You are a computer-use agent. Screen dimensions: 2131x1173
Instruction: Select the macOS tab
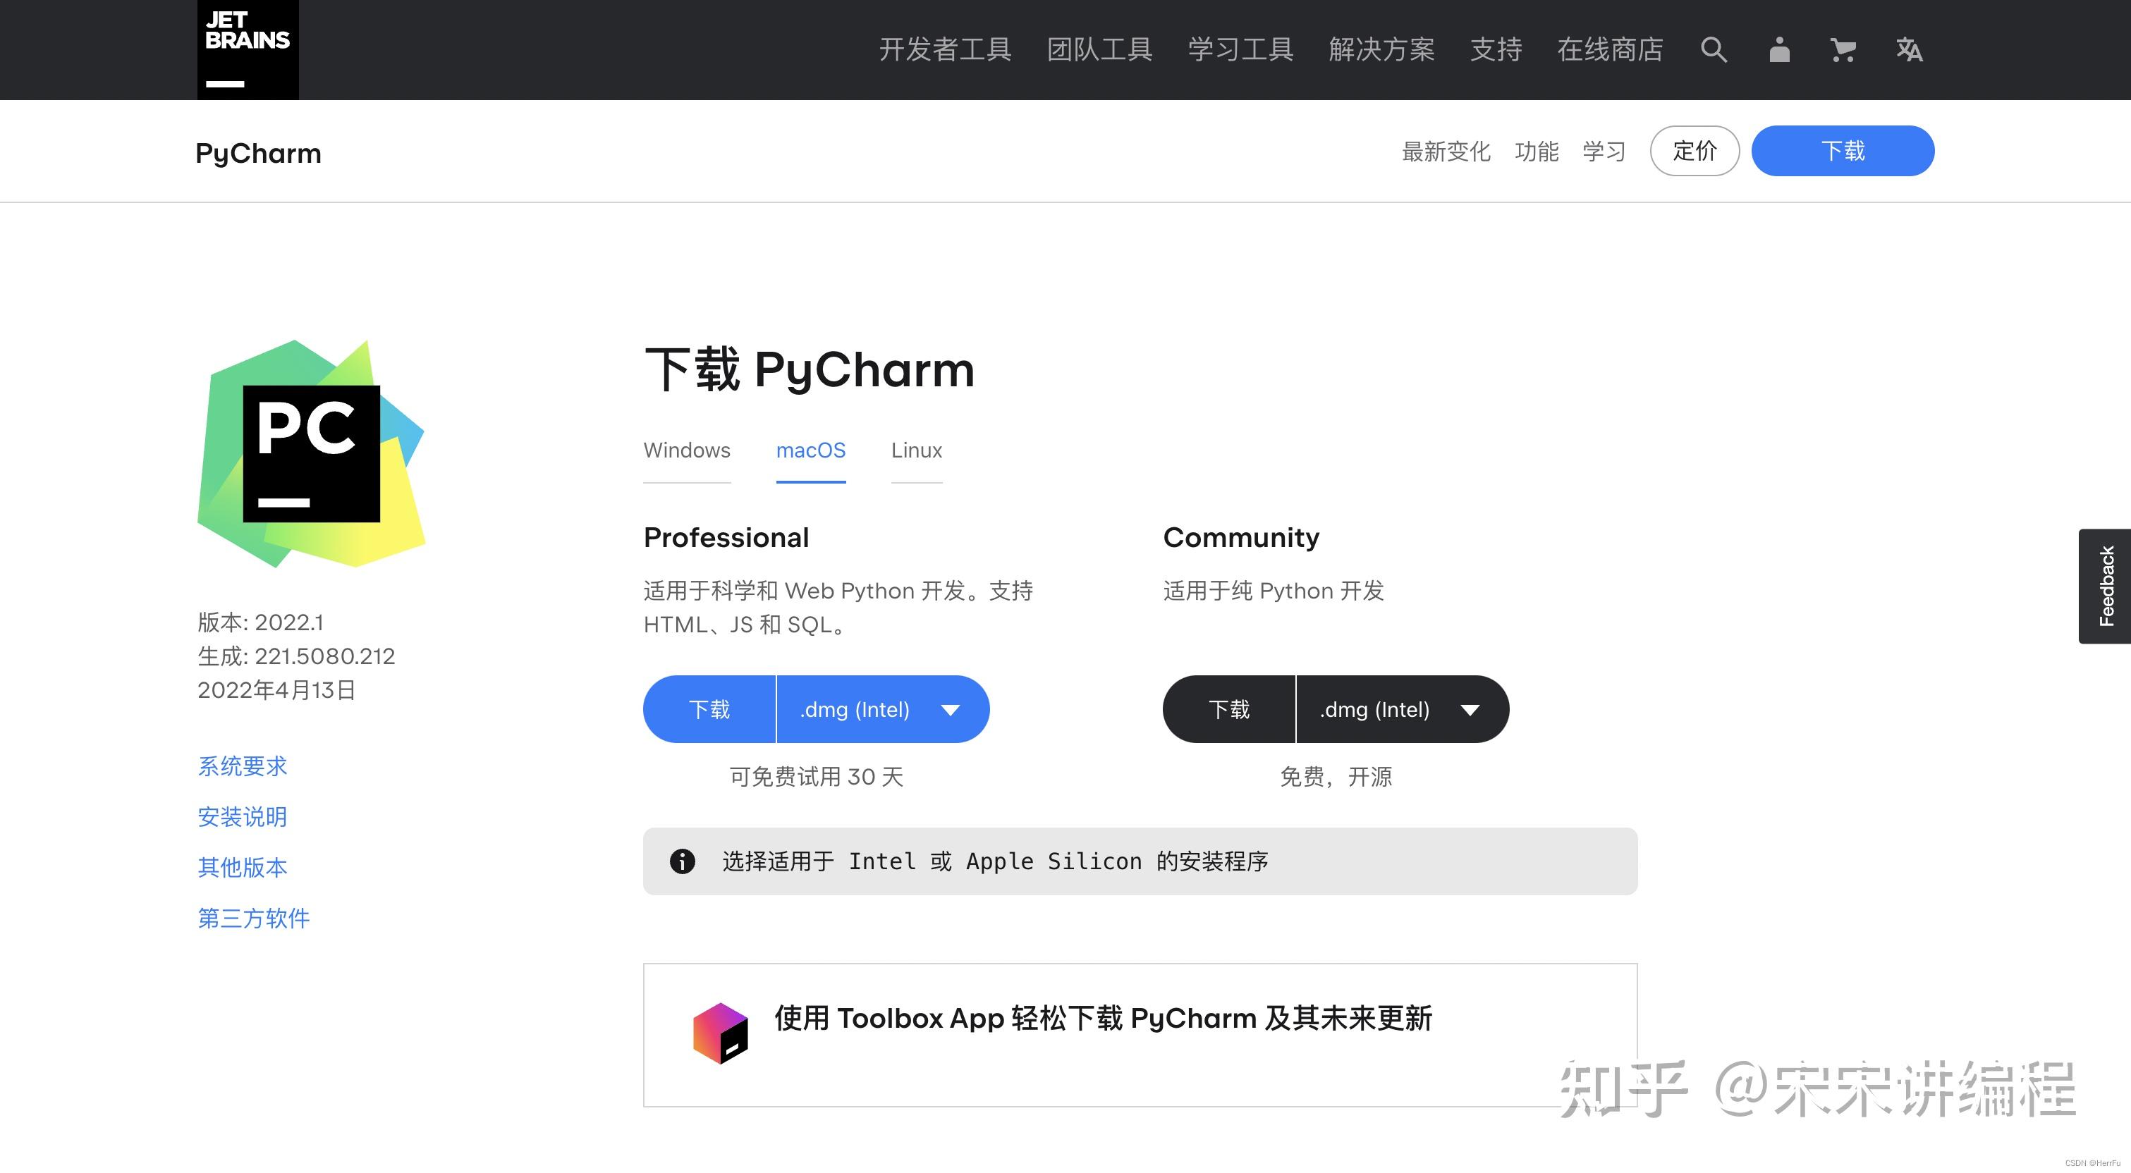pyautogui.click(x=811, y=450)
